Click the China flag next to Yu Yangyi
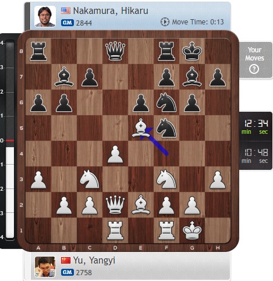The width and height of the screenshot is (273, 281). click(66, 260)
